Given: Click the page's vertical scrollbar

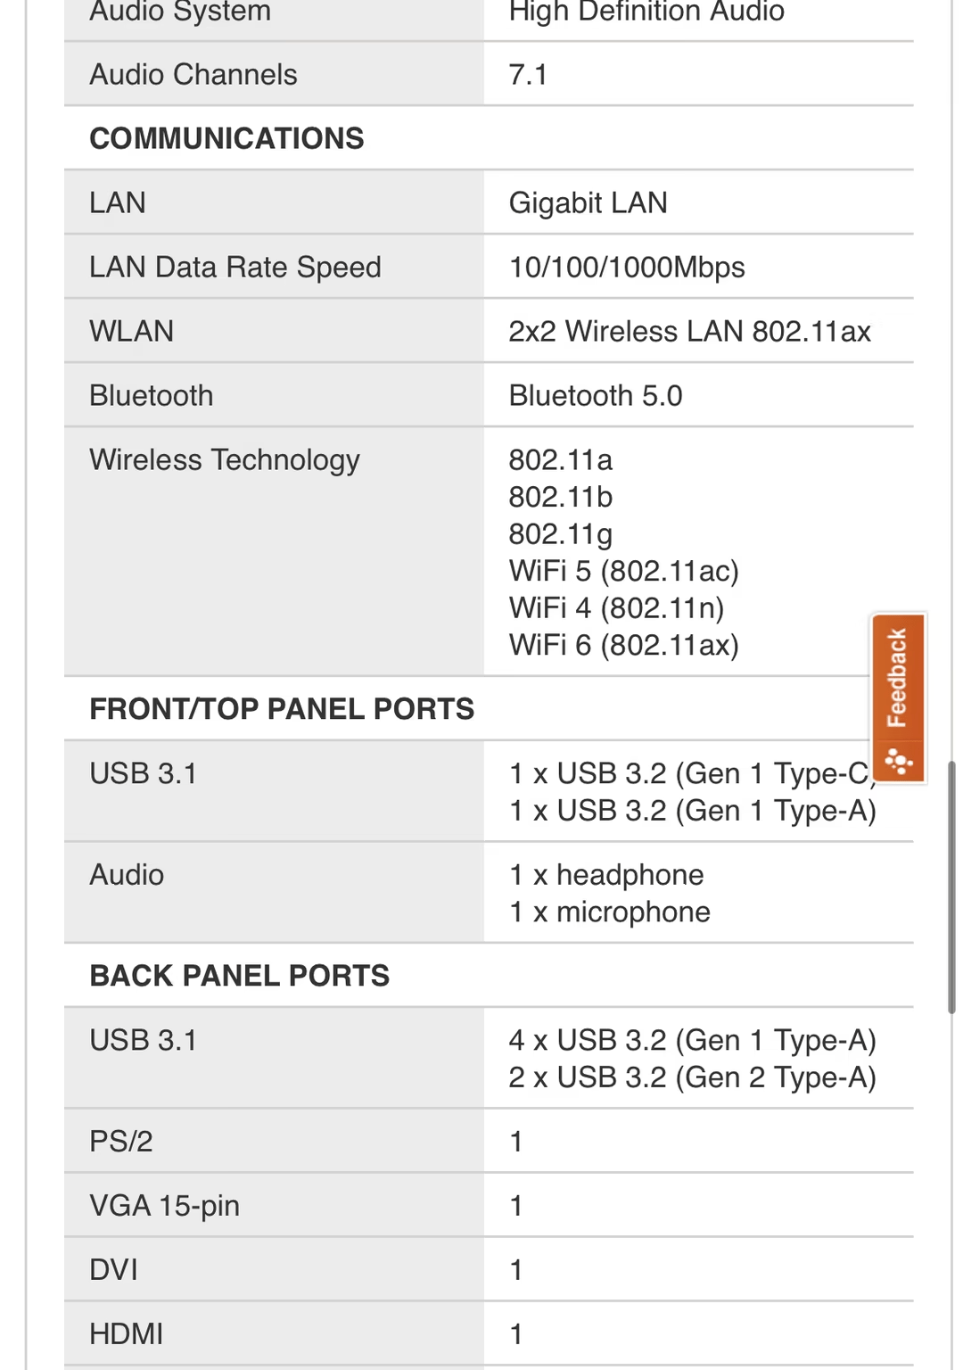Looking at the screenshot, I should (x=951, y=887).
